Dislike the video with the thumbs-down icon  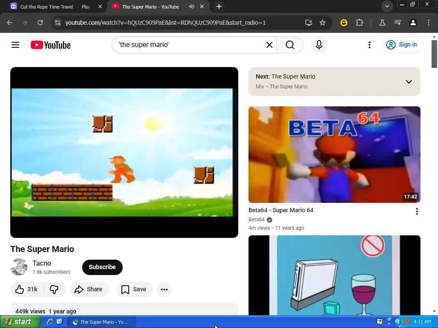click(x=54, y=289)
